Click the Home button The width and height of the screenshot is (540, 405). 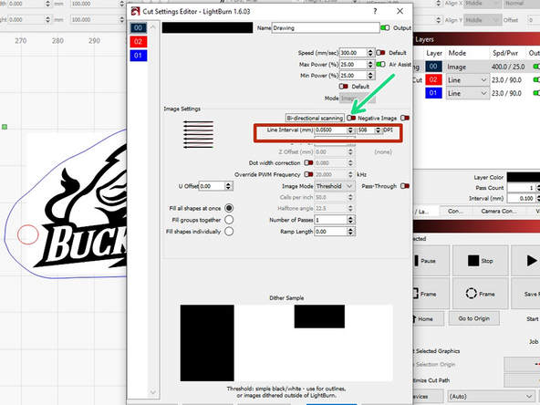click(x=429, y=318)
